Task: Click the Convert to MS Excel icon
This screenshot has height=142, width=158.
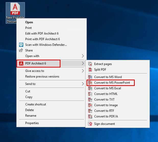Action: pyautogui.click(x=90, y=88)
